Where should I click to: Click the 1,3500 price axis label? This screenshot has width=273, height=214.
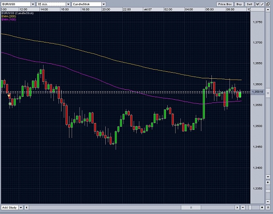257,126
